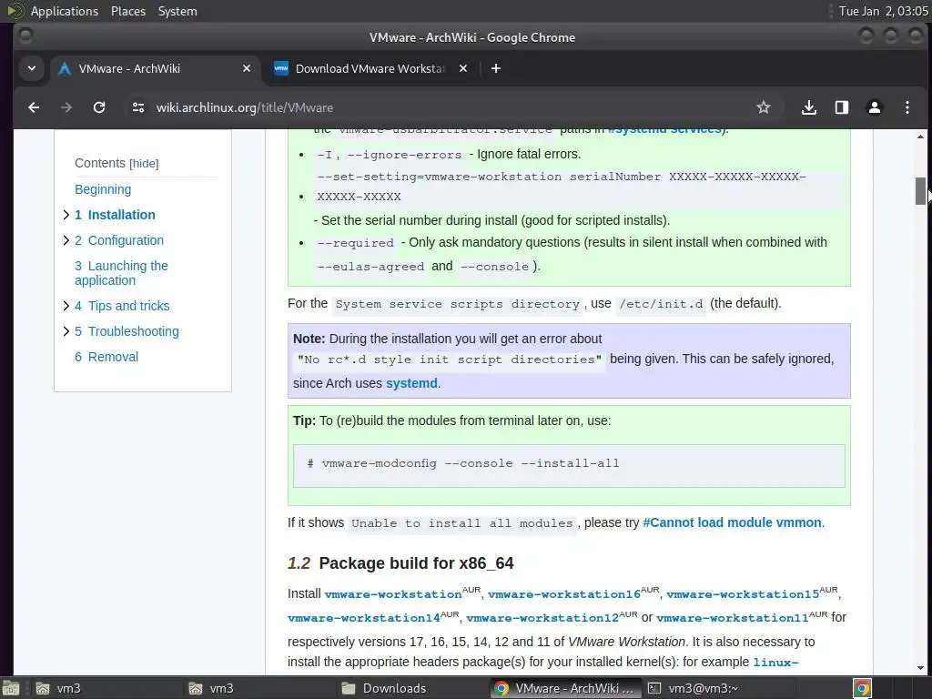Open #Cannot load module vmmon link

coord(733,522)
